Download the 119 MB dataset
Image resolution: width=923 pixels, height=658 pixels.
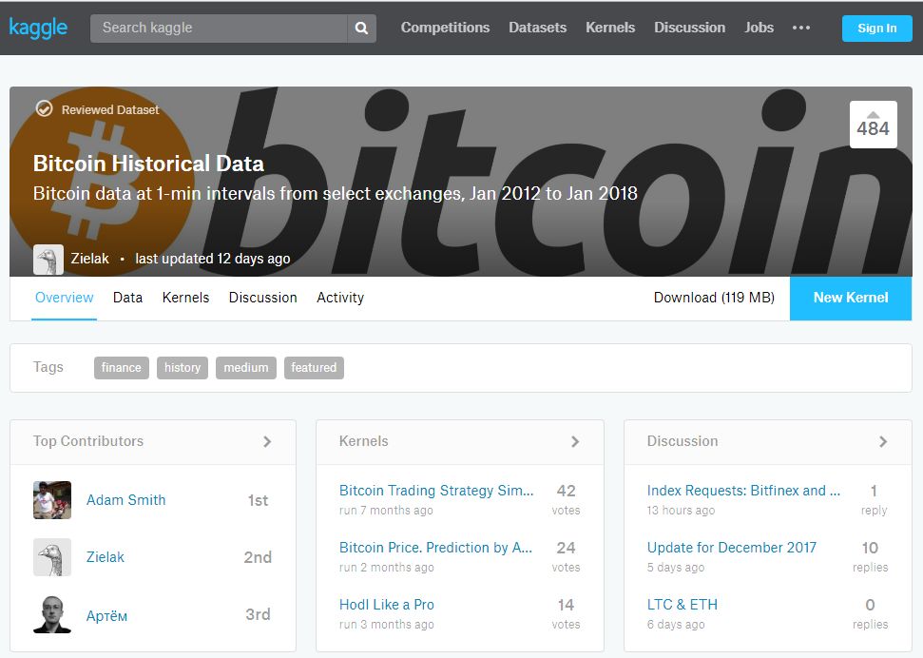(x=714, y=298)
